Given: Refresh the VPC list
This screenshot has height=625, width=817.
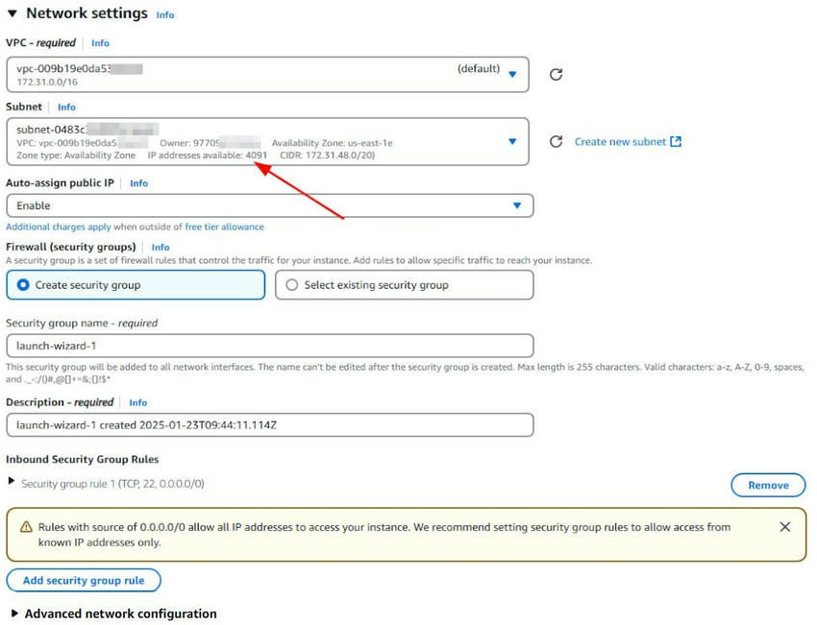Looking at the screenshot, I should pos(556,74).
